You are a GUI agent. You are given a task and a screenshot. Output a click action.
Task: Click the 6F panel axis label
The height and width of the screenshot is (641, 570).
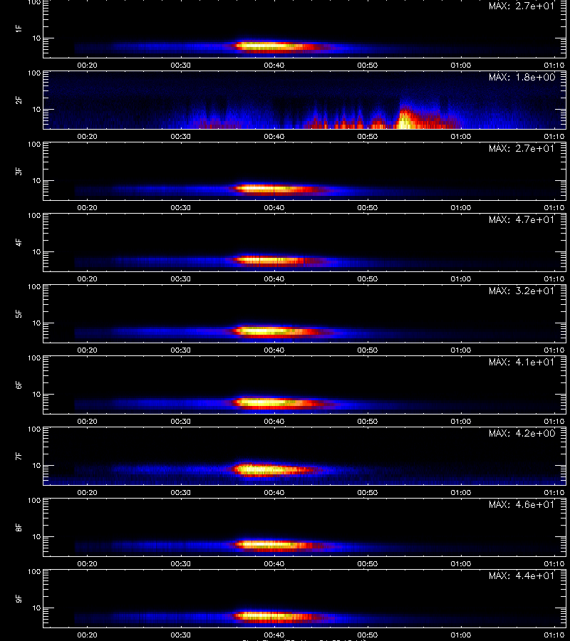pos(19,385)
